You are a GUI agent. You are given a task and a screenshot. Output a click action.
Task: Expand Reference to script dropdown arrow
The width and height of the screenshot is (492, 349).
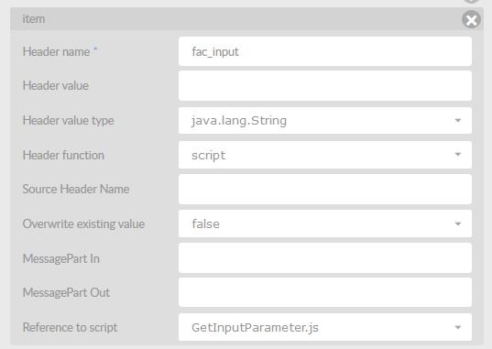coord(458,327)
